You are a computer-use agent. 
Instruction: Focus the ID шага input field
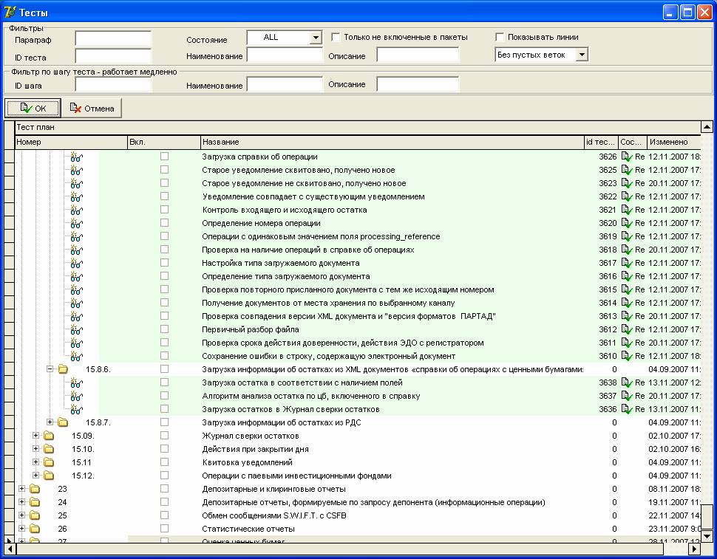tap(113, 84)
